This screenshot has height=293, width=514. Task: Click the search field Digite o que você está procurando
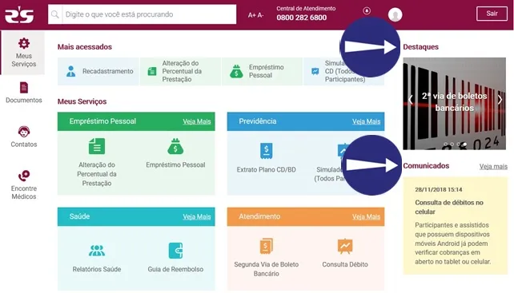[x=142, y=14]
